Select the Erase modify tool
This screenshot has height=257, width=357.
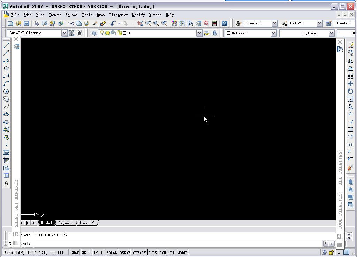click(350, 46)
